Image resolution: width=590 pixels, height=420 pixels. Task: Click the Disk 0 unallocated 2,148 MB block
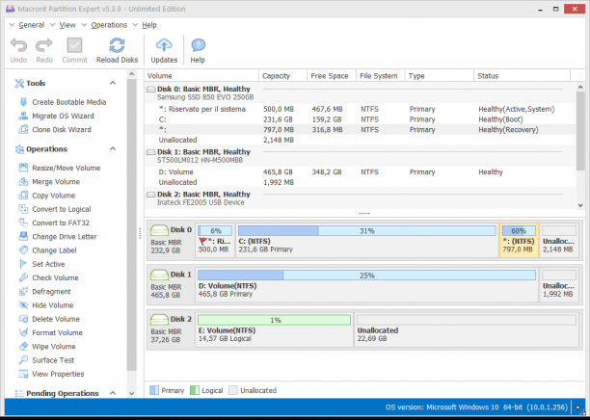tap(559, 240)
